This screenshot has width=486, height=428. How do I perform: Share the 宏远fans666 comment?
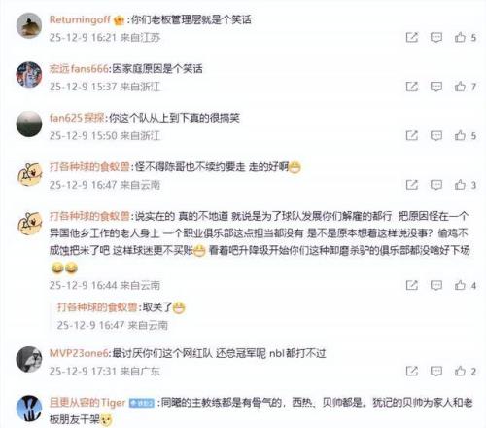click(x=412, y=87)
